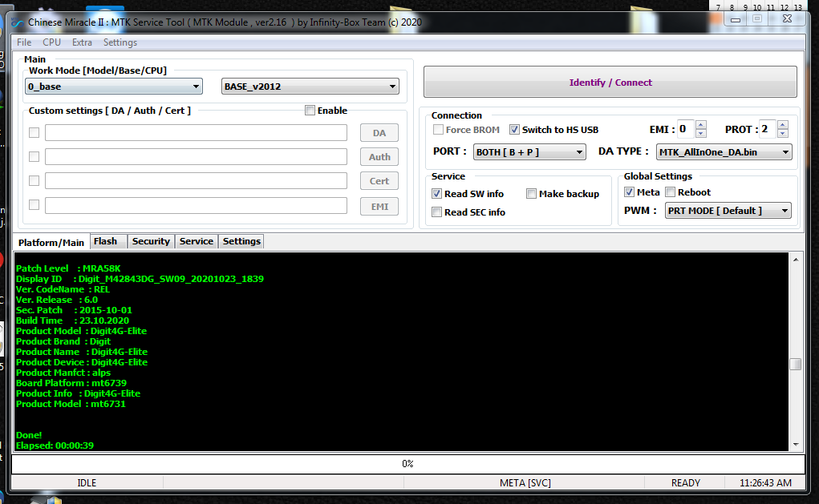The height and width of the screenshot is (504, 819).
Task: Click the log scrollbar down arrow
Action: coord(796,445)
